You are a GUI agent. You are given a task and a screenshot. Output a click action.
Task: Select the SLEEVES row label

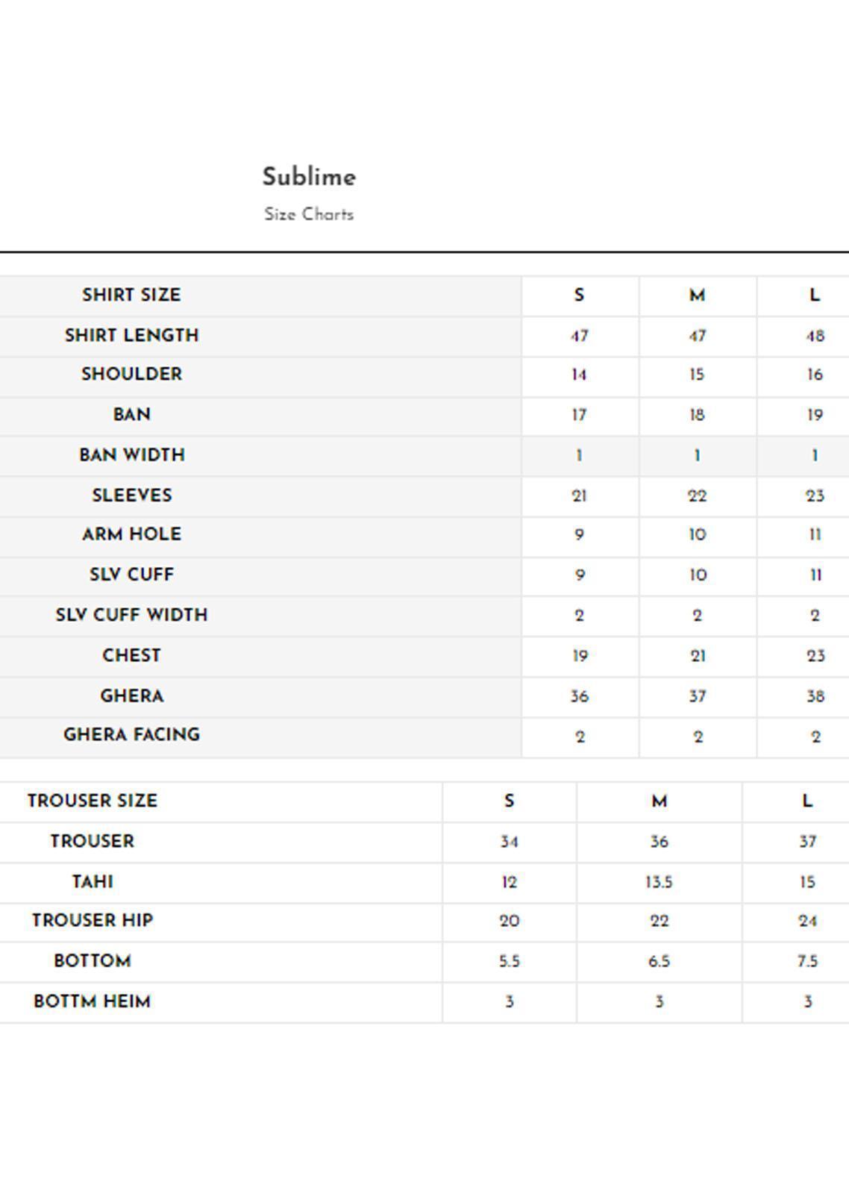[131, 495]
